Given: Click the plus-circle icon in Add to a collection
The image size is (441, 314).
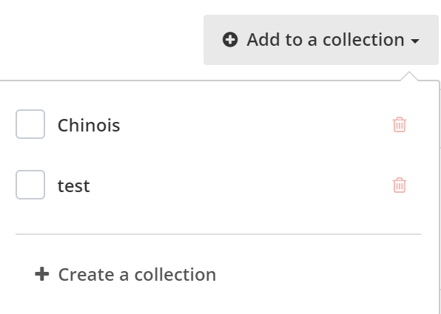Looking at the screenshot, I should tap(230, 40).
